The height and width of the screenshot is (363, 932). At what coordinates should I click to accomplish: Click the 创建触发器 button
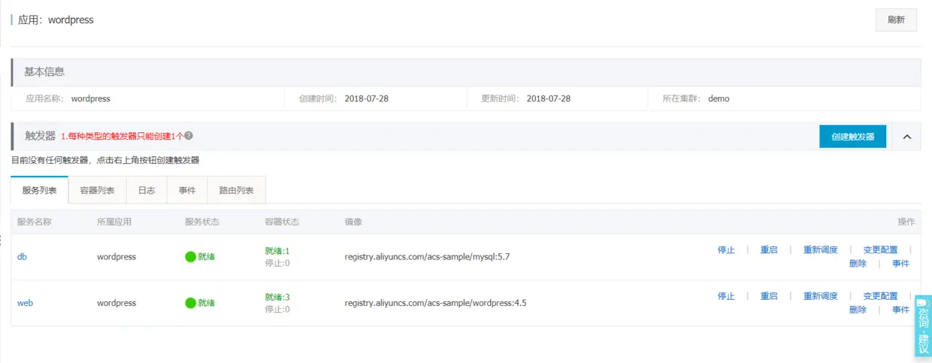[x=852, y=137]
